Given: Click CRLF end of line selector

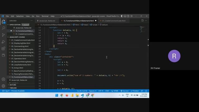Looking at the screenshot, I should click(107, 91).
